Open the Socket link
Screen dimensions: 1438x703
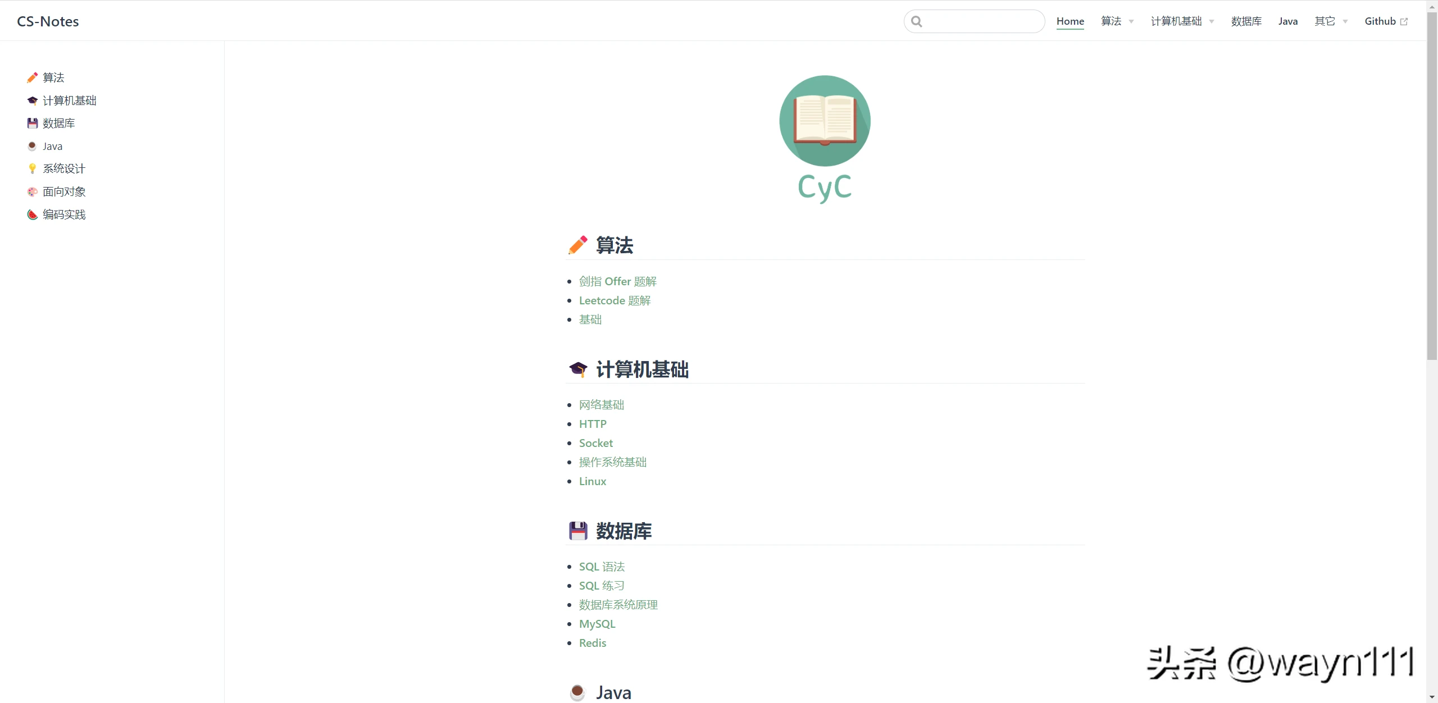coord(596,443)
